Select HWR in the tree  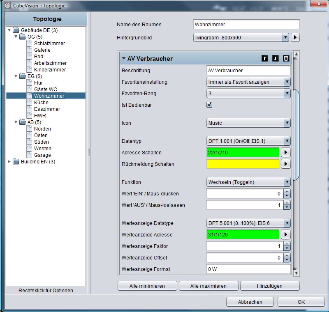click(40, 116)
